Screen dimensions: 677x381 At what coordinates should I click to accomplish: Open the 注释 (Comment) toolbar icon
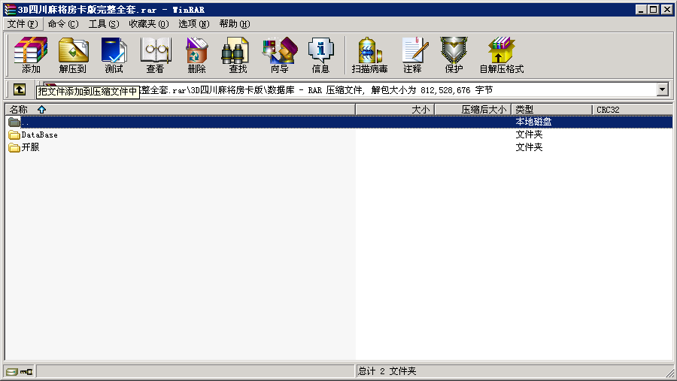pyautogui.click(x=412, y=55)
